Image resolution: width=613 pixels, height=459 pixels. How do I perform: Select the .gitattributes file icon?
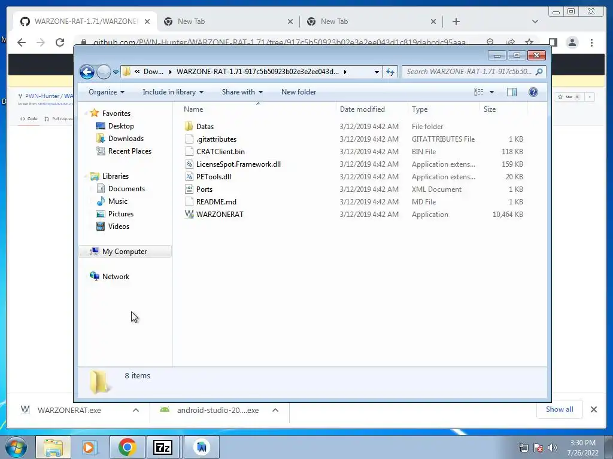pyautogui.click(x=189, y=139)
